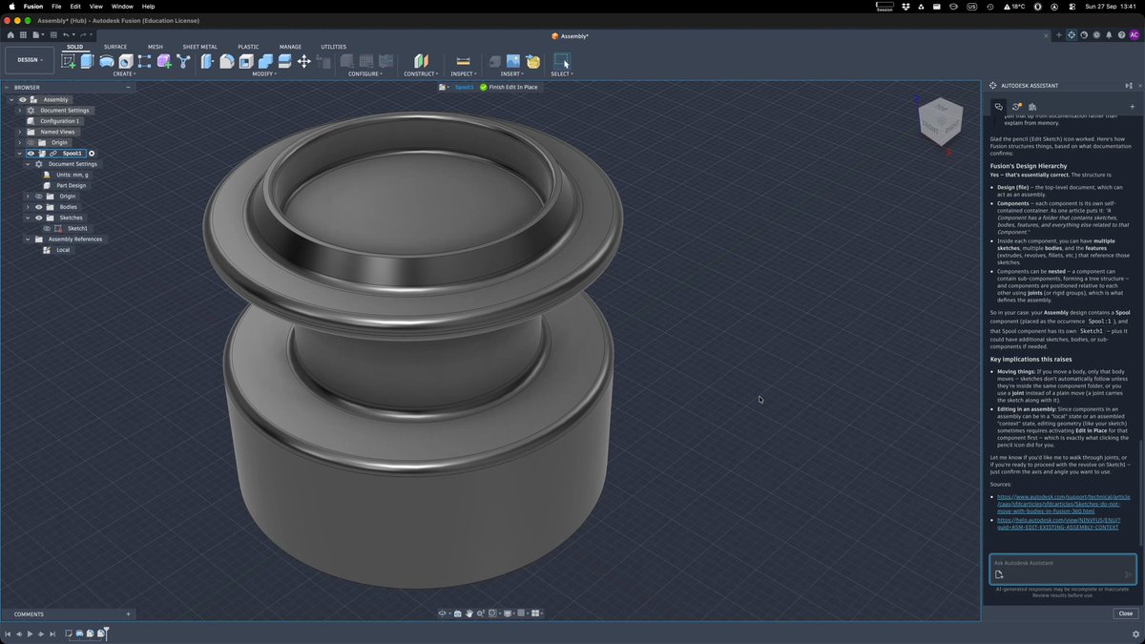The width and height of the screenshot is (1145, 644).
Task: Activate Spool1 component radio button
Action: point(92,153)
